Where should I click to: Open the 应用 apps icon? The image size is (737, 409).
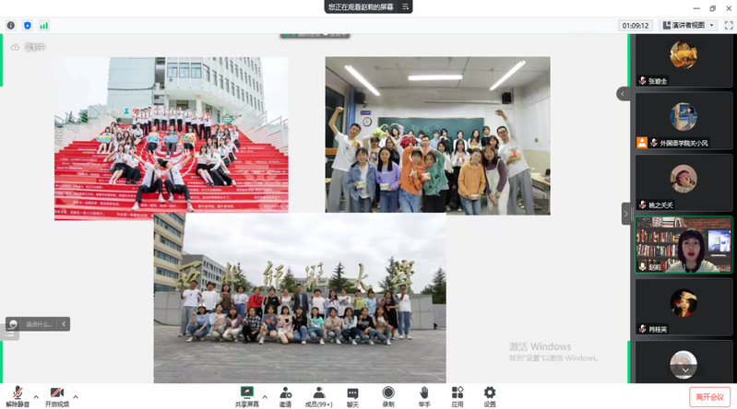457,395
